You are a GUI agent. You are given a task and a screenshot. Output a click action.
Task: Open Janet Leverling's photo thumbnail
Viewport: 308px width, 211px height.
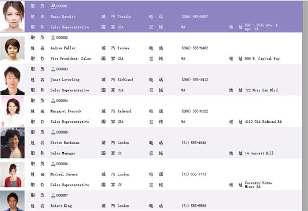point(12,80)
